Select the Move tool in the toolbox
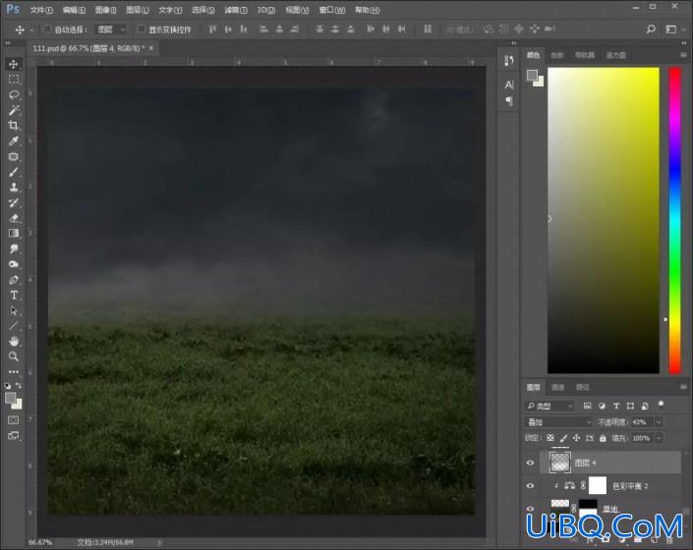693x550 pixels. (x=14, y=64)
